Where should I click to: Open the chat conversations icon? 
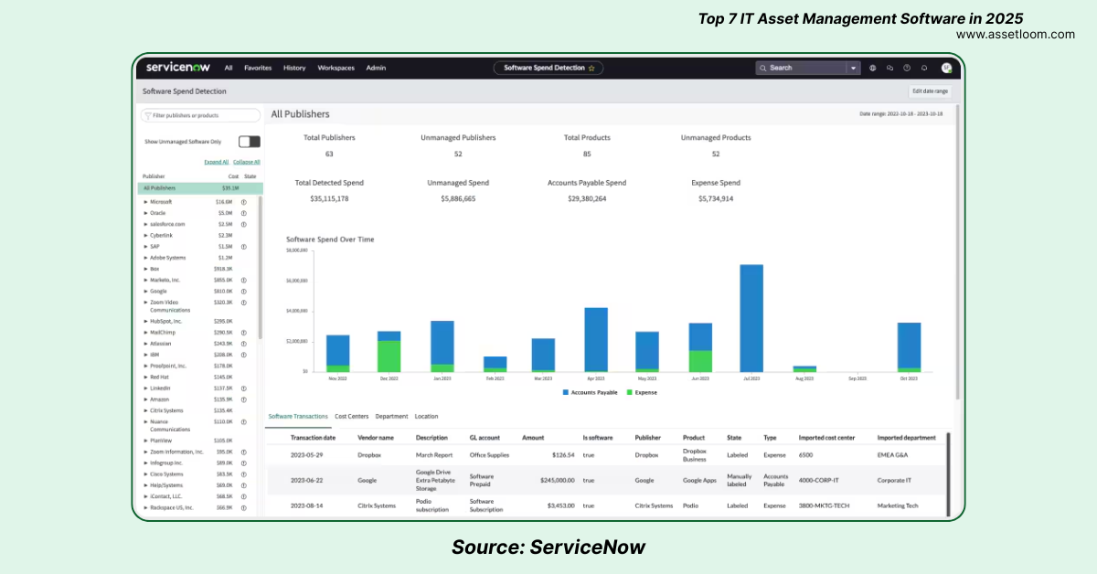coord(889,68)
